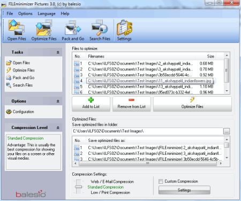Image resolution: width=241 pixels, height=201 pixels.
Task: Select the 0.68 MB size cell
Action: click(x=206, y=63)
